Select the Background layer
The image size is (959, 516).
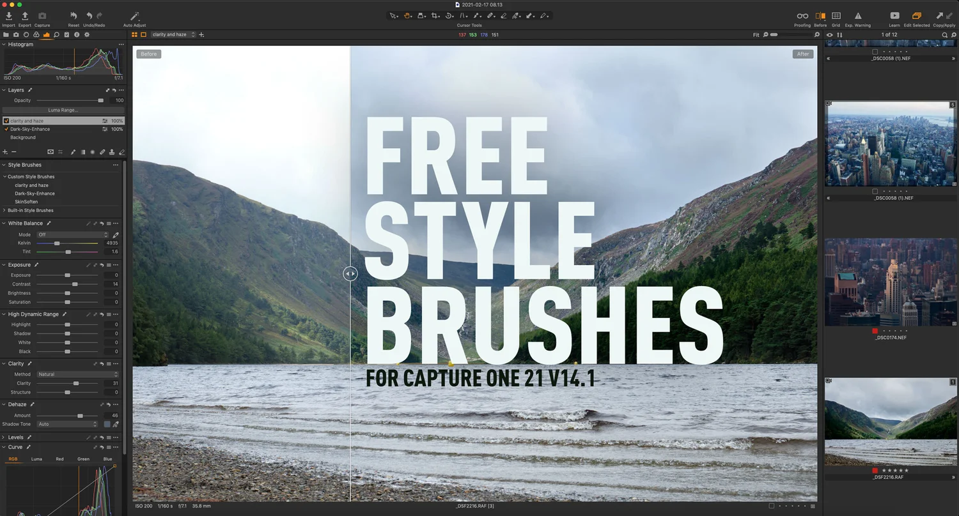[x=23, y=137]
